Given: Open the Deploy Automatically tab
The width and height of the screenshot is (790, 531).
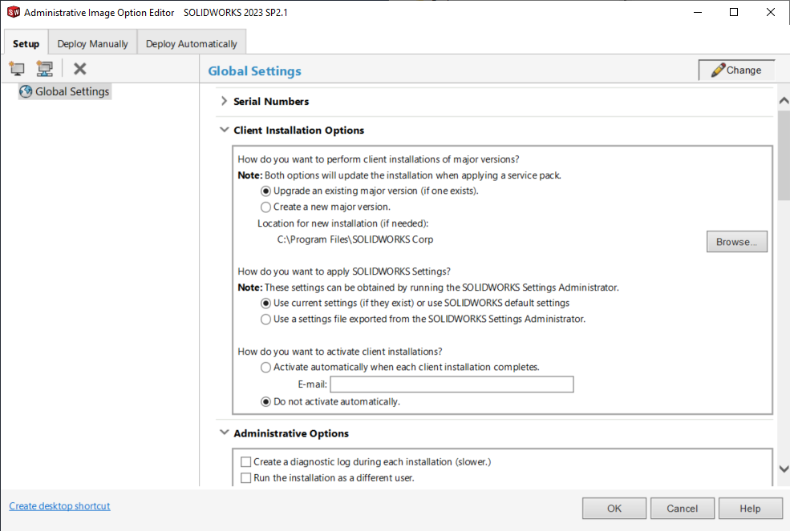Looking at the screenshot, I should [191, 43].
